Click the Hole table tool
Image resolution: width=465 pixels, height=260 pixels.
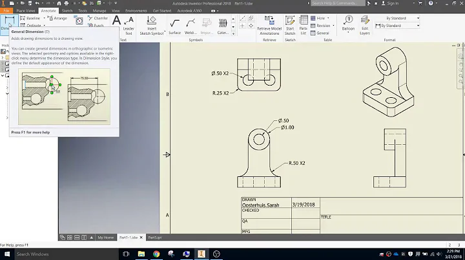point(318,18)
